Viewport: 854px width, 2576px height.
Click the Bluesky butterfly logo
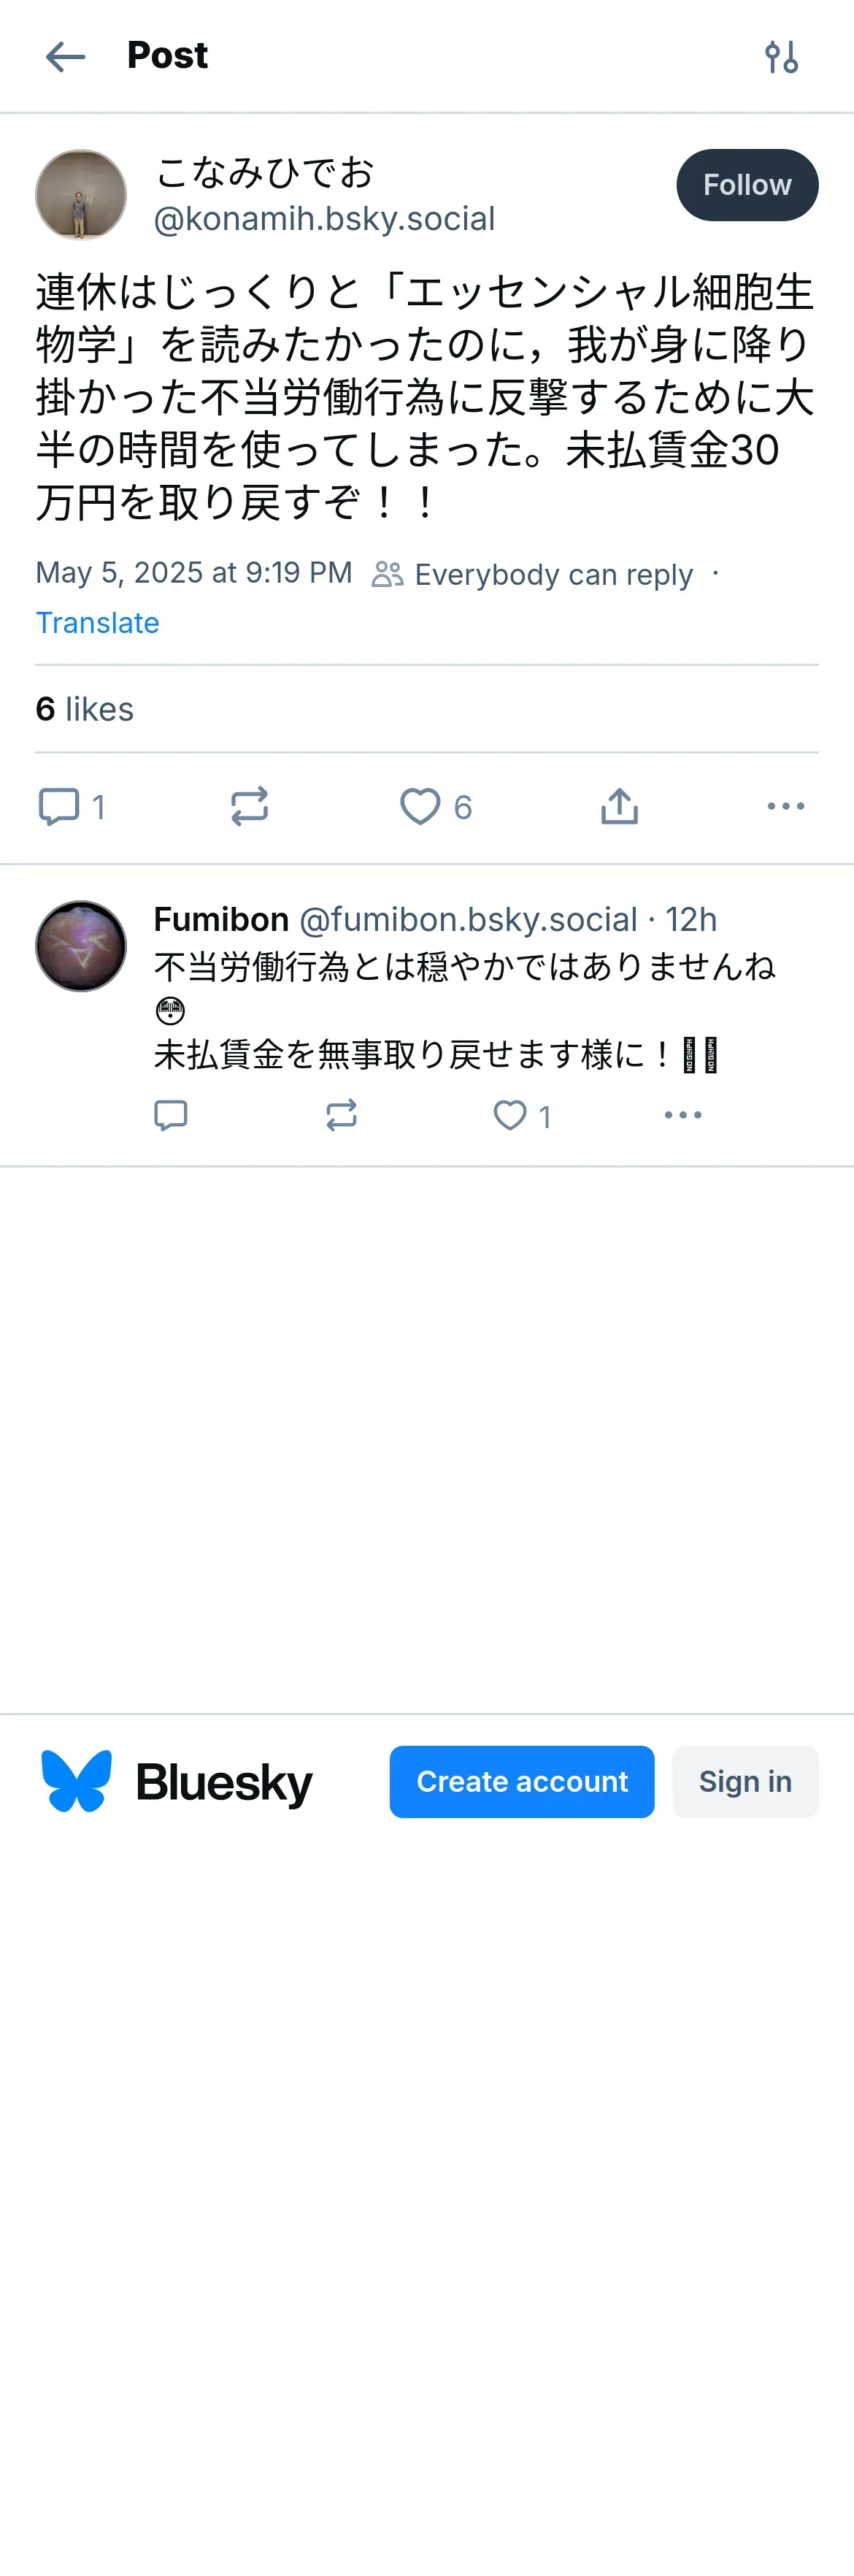pos(76,1782)
